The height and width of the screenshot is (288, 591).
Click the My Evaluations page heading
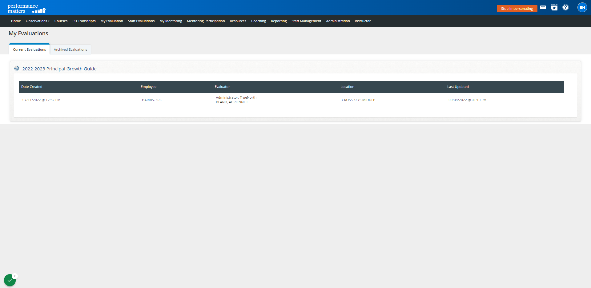click(x=28, y=34)
